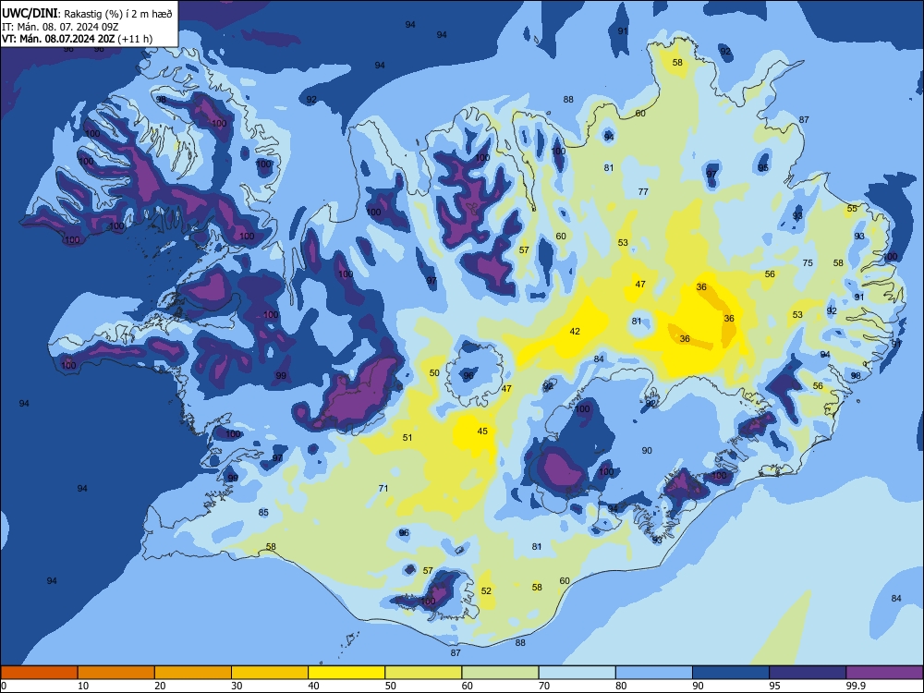Screen dimensions: 924x693
Task: Click the humidity value '90' on the glacier
Action: tap(647, 450)
